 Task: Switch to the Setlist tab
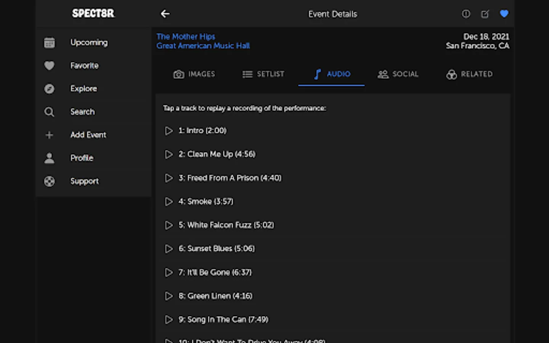(x=263, y=74)
